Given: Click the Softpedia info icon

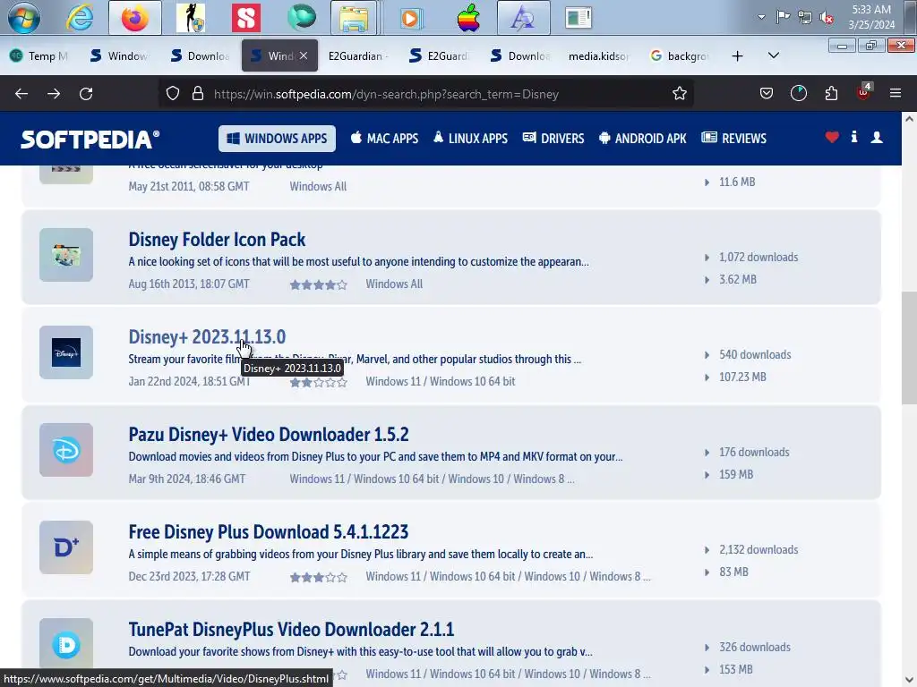Looking at the screenshot, I should coord(853,137).
